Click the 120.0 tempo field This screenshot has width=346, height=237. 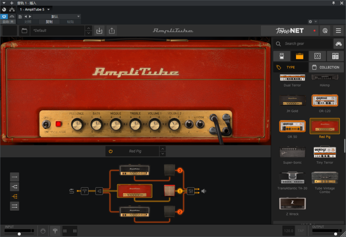click(x=289, y=231)
